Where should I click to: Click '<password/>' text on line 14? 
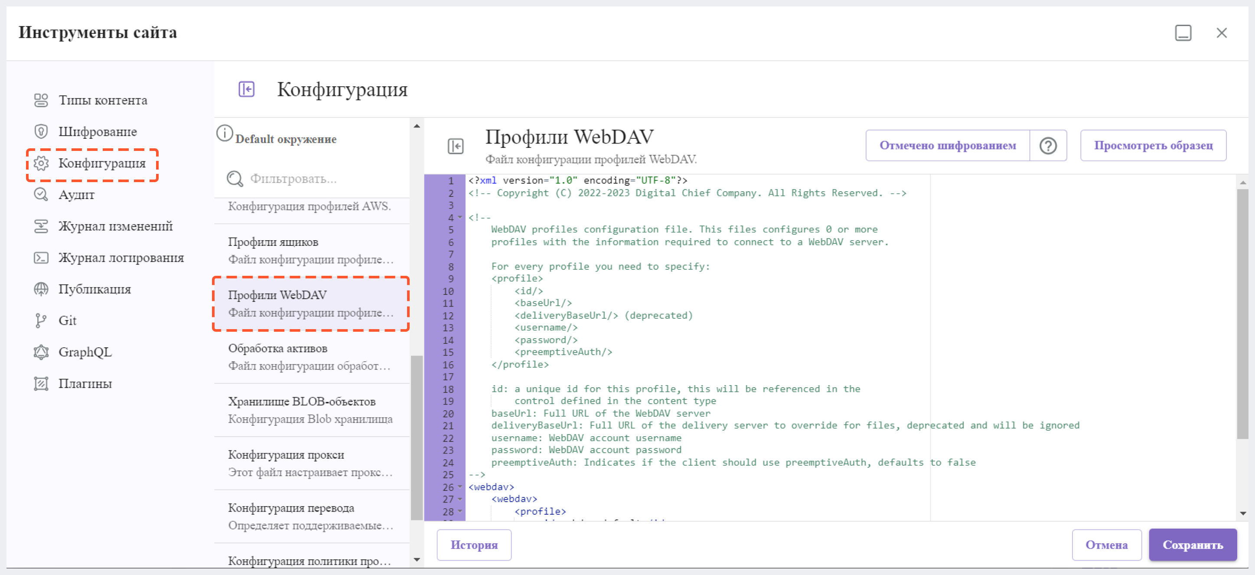click(x=546, y=340)
